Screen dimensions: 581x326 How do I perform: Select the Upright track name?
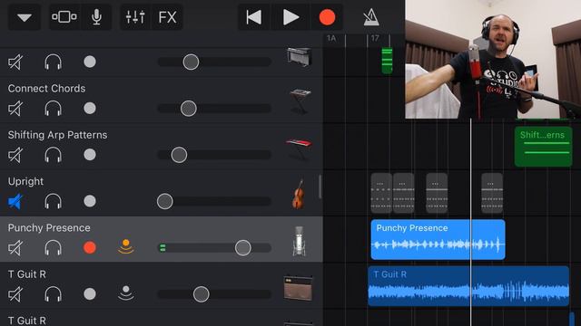tap(25, 182)
